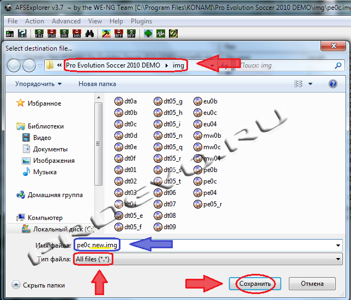Click the Отмена button
Screen dimensions: 351x300
312,284
